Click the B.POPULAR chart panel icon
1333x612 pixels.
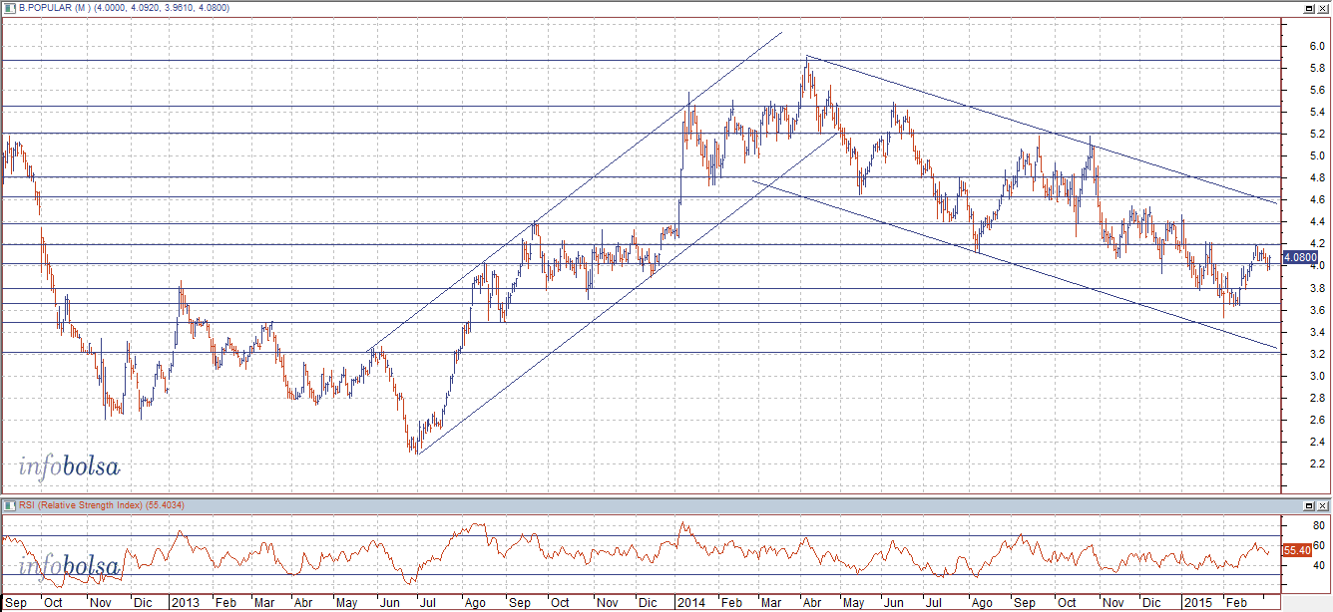10,7
